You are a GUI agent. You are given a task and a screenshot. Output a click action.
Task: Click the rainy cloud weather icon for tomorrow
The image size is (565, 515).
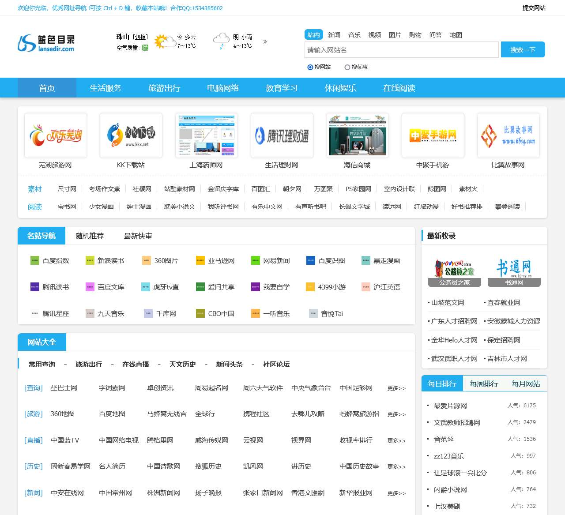tap(221, 41)
